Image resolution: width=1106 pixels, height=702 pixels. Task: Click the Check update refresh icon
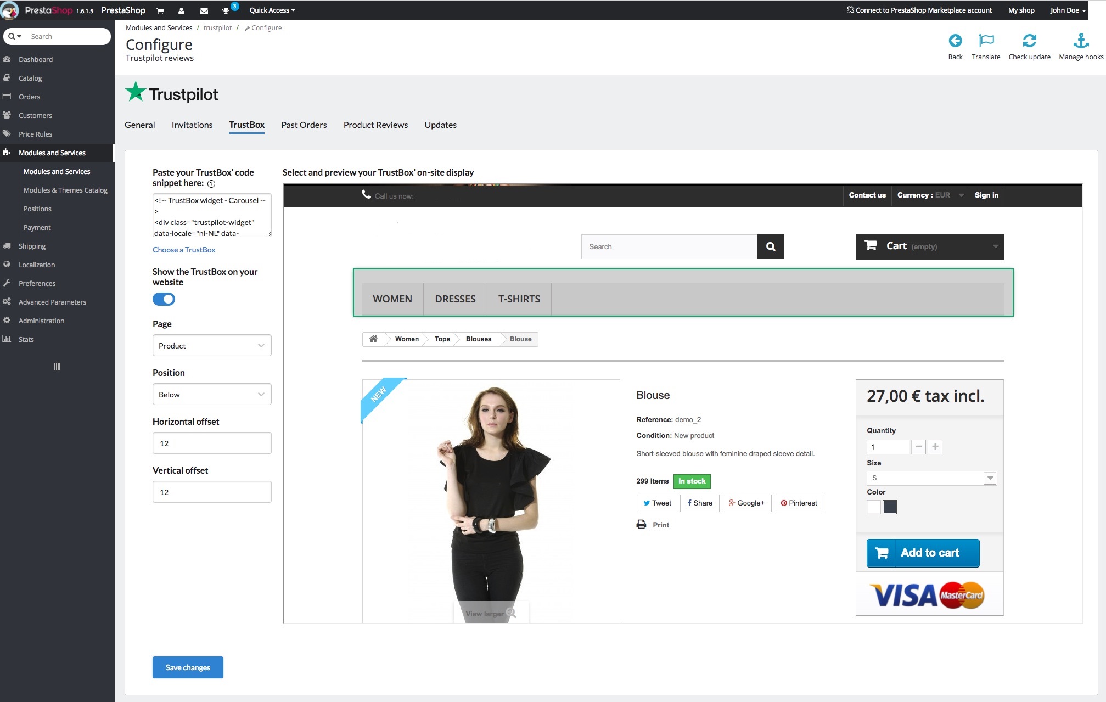tap(1029, 41)
